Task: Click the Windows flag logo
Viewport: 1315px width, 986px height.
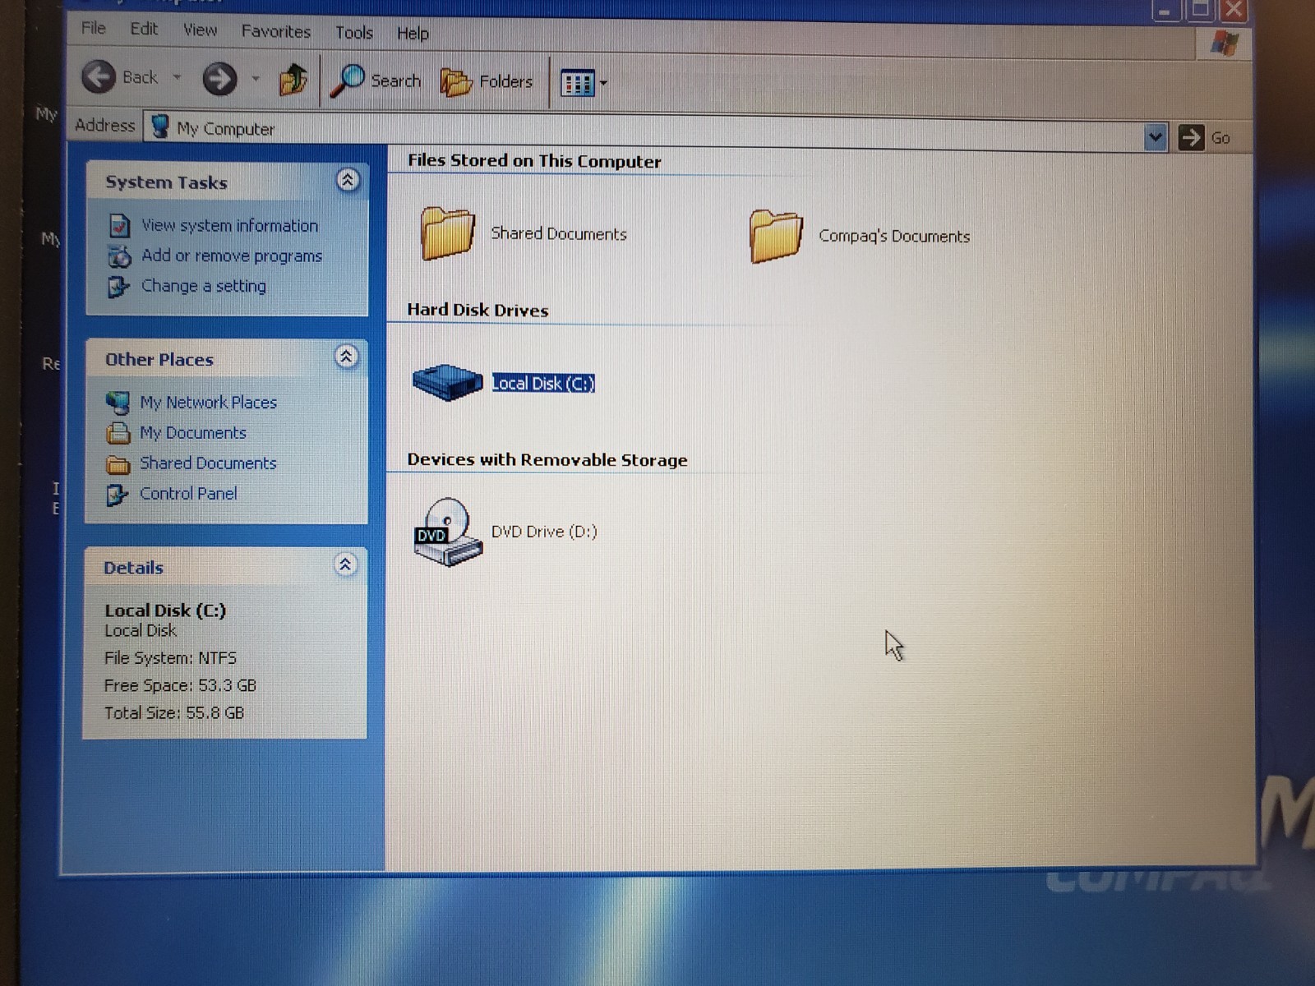Action: coord(1225,43)
